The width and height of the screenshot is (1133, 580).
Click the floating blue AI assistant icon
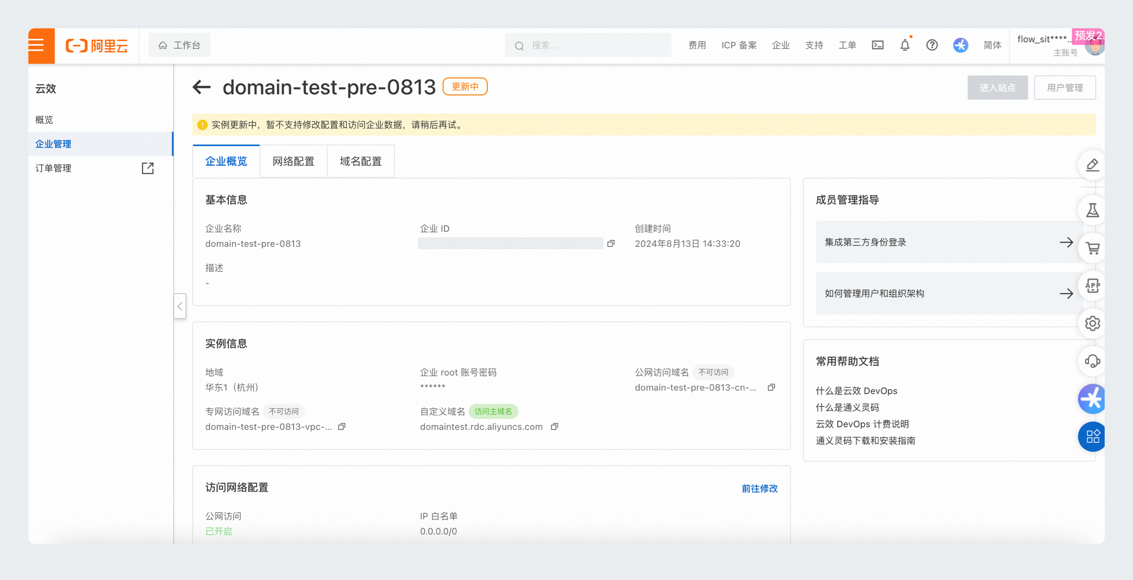click(1092, 399)
